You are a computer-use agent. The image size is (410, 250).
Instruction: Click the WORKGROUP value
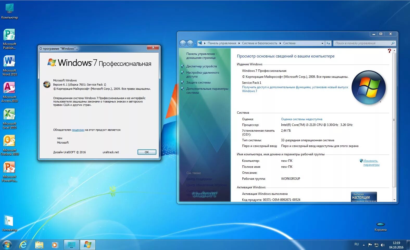click(291, 179)
